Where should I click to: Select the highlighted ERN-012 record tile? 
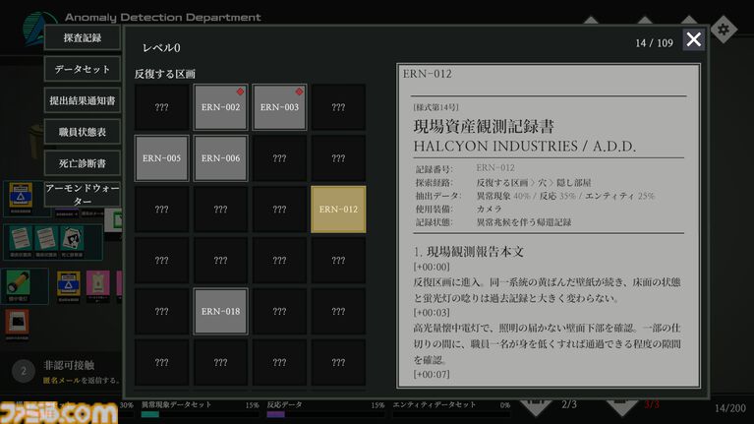[338, 210]
